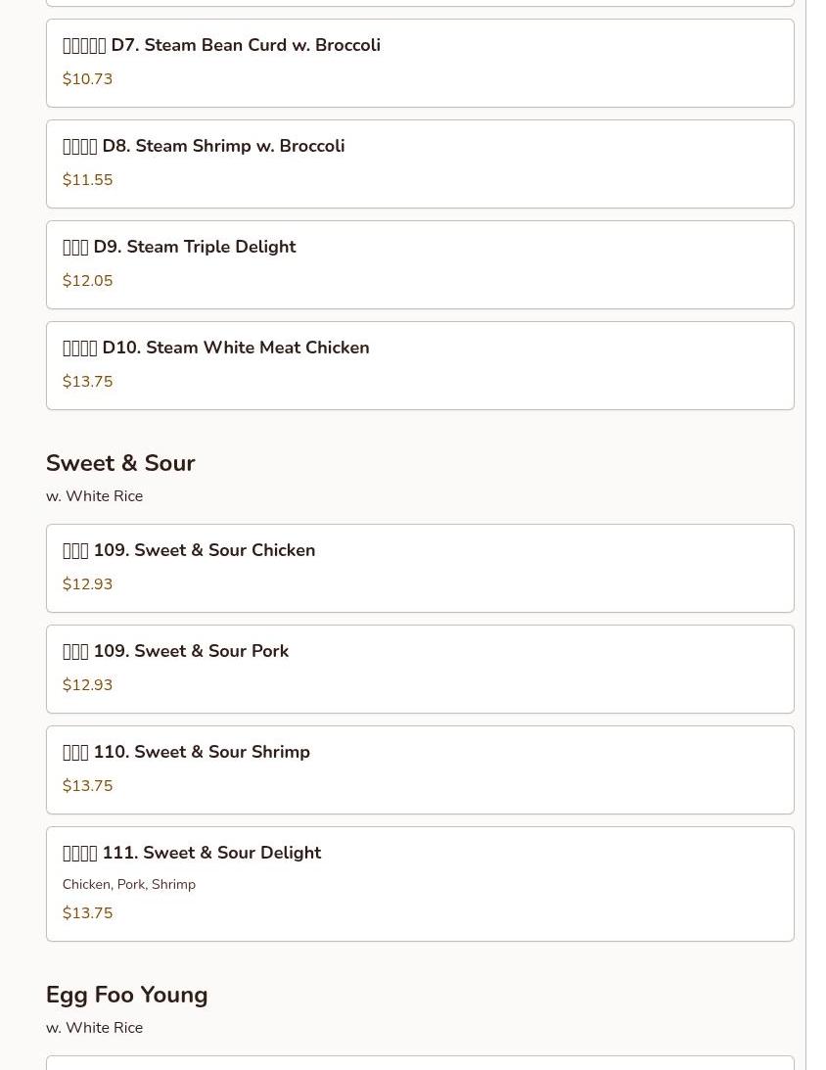Click "w. White Rice" under Sweet & Sour

(x=94, y=496)
